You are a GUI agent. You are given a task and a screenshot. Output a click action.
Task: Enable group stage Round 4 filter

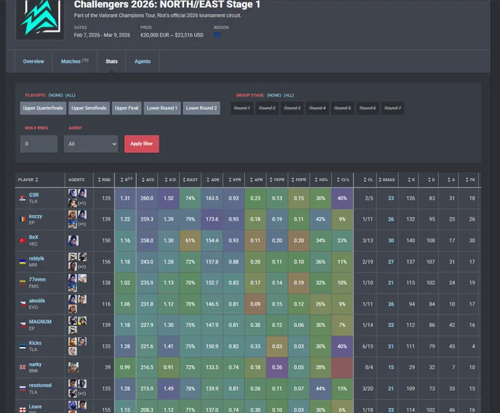pos(318,108)
